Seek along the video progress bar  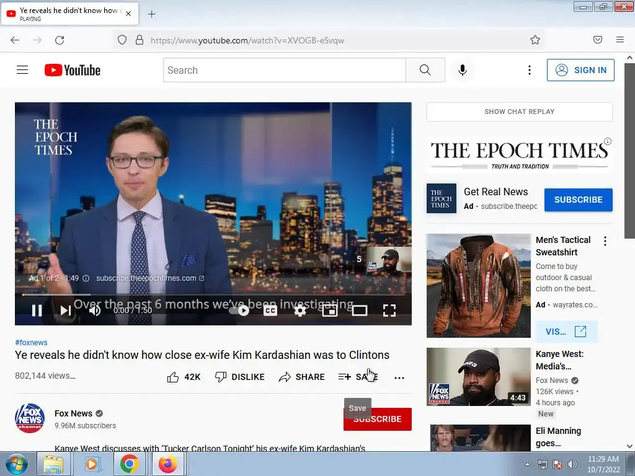coord(213,294)
